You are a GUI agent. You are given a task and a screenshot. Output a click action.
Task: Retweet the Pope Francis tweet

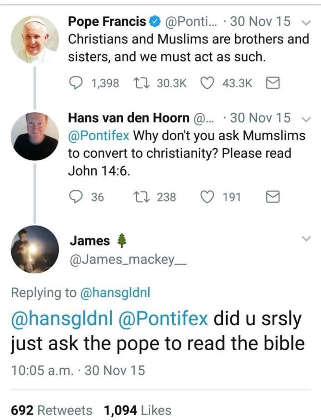point(142,81)
